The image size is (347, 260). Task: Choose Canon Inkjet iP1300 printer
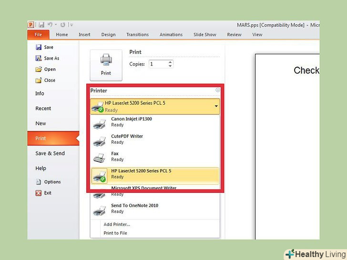coord(155,123)
